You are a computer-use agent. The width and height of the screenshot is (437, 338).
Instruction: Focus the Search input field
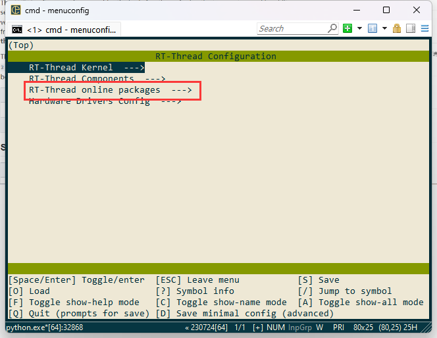click(292, 28)
